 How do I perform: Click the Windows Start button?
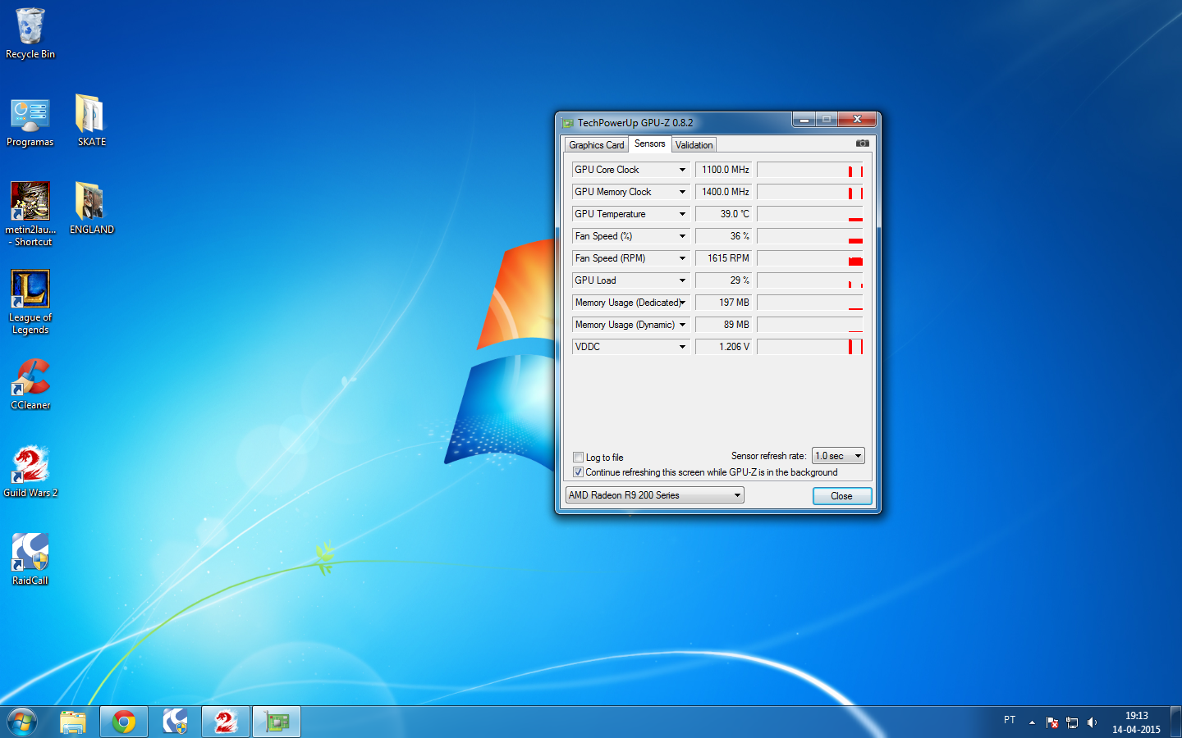click(22, 722)
